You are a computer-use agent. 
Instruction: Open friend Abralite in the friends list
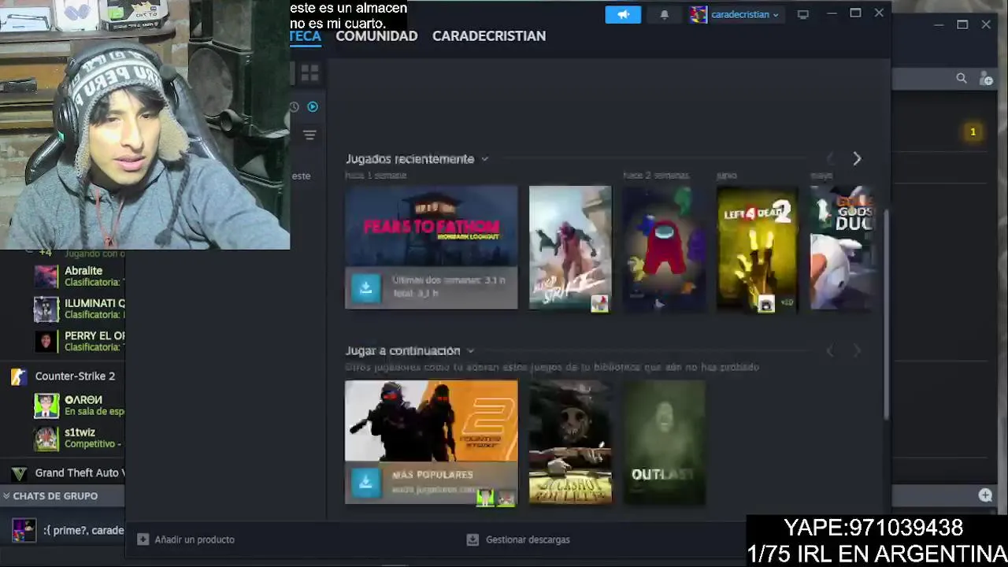click(x=79, y=276)
